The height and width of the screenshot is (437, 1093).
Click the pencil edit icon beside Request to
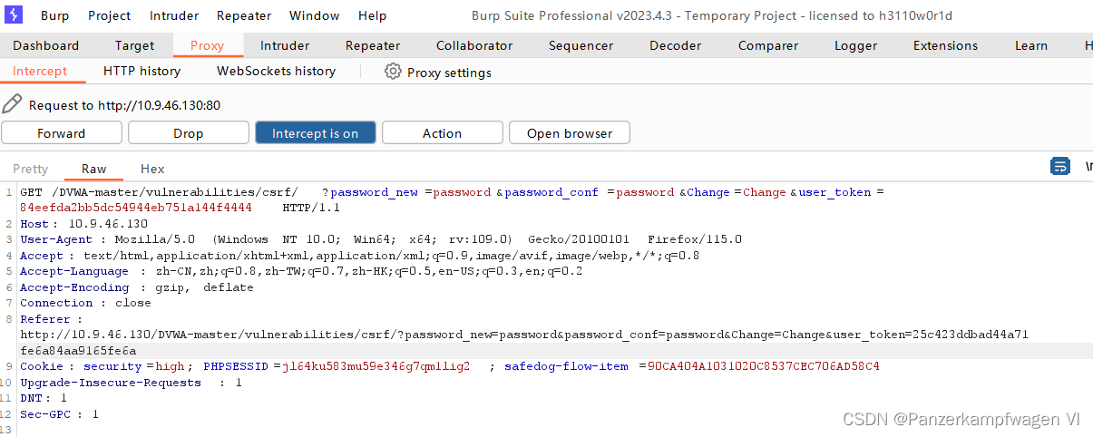coord(12,104)
